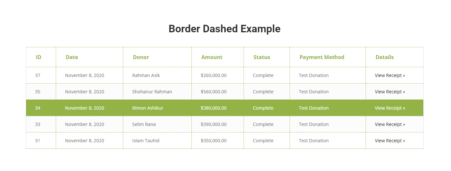
Task: Click the $260,000.00 amount cell
Action: [x=214, y=75]
